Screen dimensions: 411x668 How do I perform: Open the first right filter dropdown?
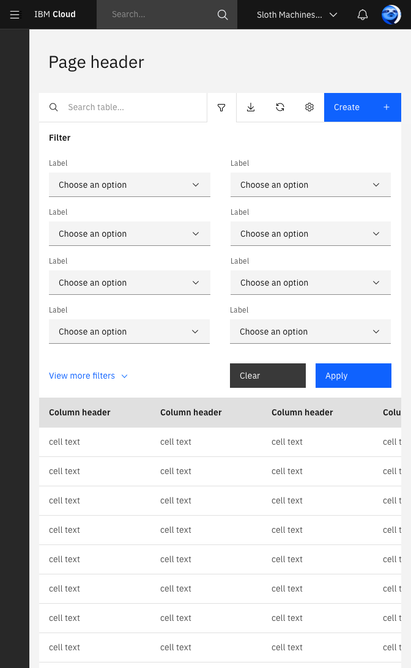tap(311, 185)
